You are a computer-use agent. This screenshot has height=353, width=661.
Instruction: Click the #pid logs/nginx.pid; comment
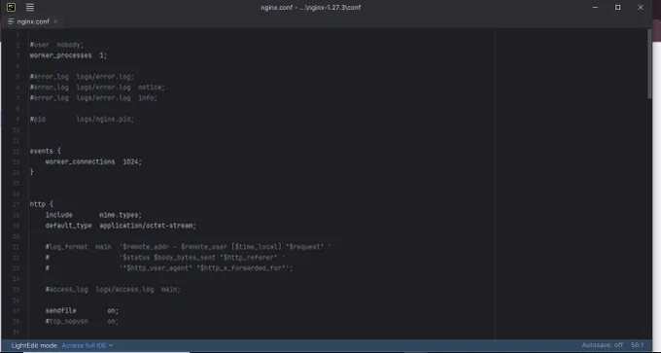[x=82, y=119]
